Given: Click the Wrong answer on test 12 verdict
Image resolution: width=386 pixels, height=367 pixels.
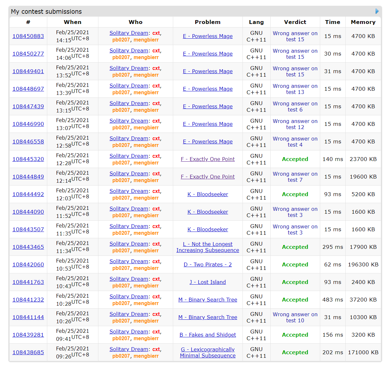Looking at the screenshot, I should click(x=295, y=124).
